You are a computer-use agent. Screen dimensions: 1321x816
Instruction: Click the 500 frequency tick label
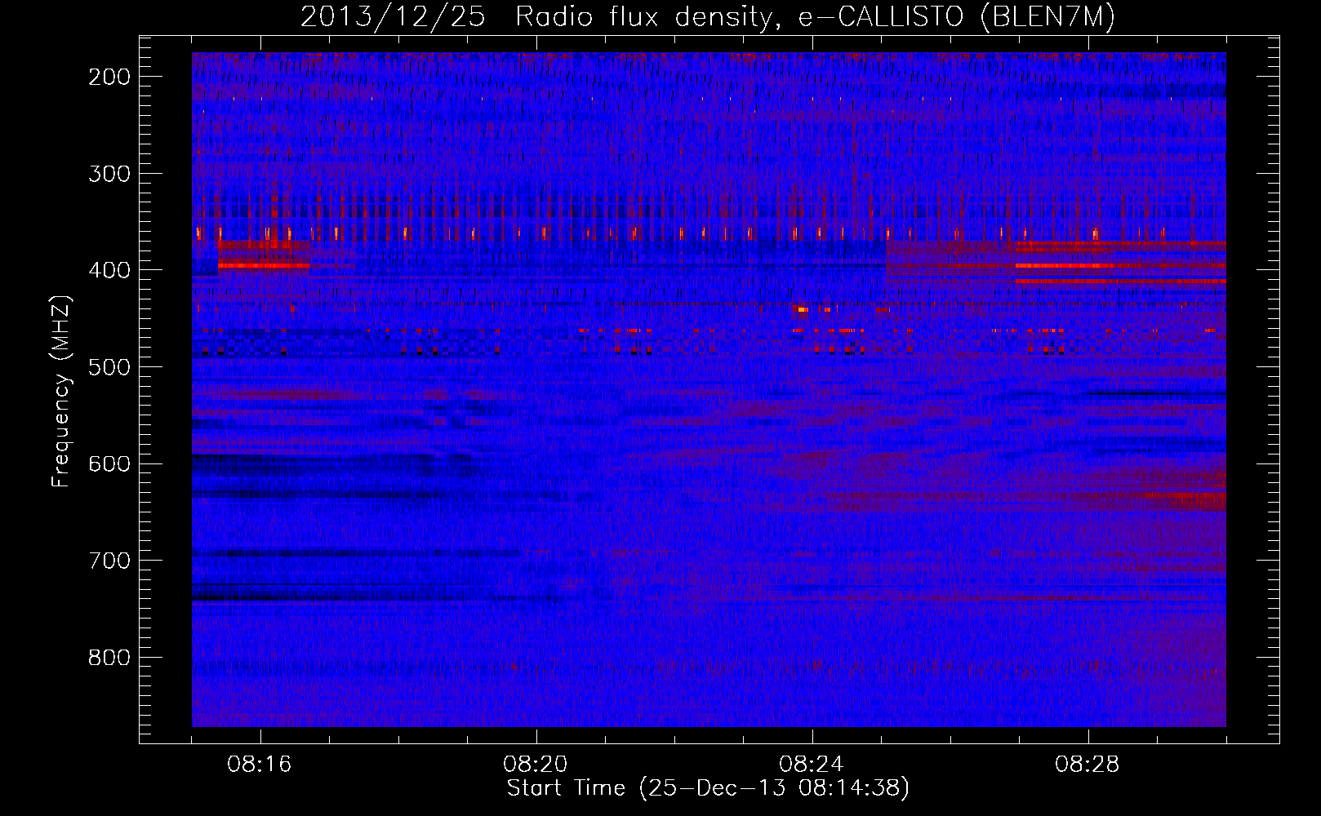[109, 367]
